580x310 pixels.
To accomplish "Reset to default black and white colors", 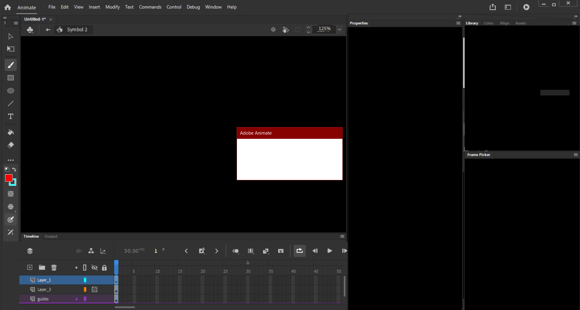I will click(x=7, y=169).
